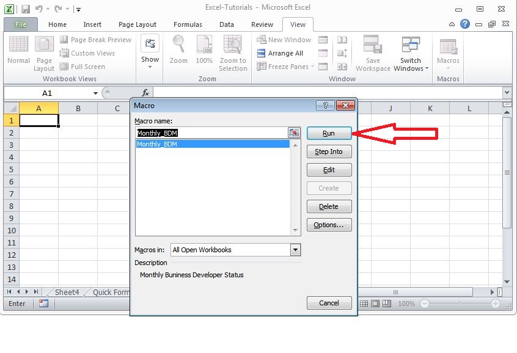The image size is (517, 353).
Task: Click the blue Excel Help icon
Action: tap(465, 24)
